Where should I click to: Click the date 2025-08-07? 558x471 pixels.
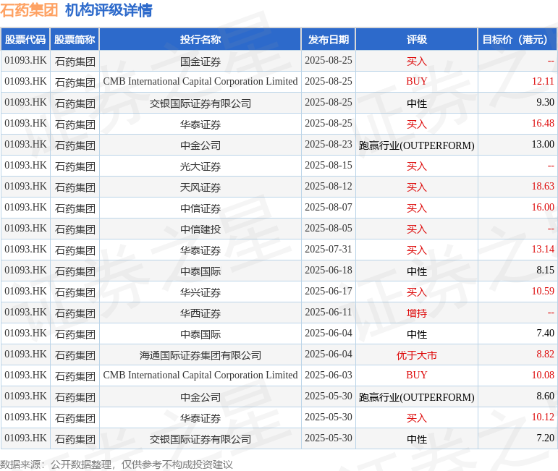[329, 208]
